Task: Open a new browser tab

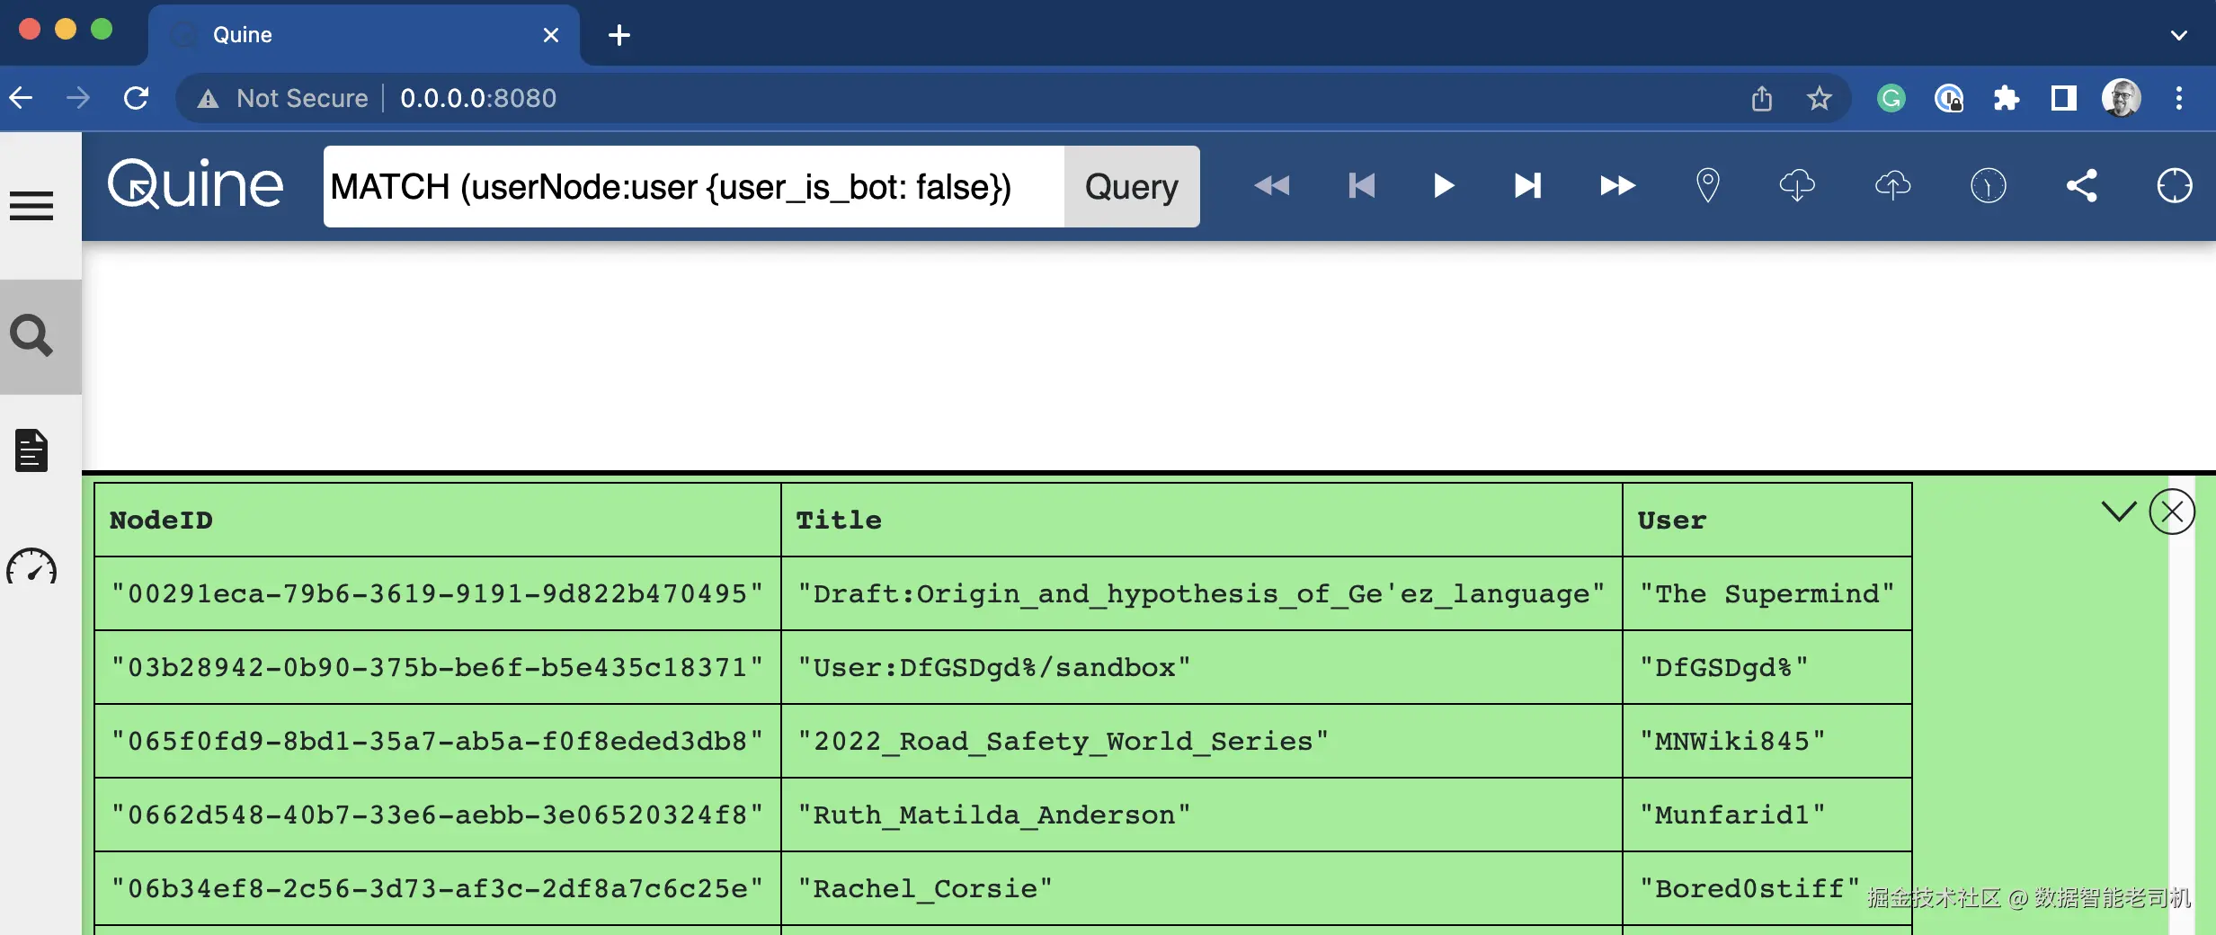Action: (x=619, y=35)
